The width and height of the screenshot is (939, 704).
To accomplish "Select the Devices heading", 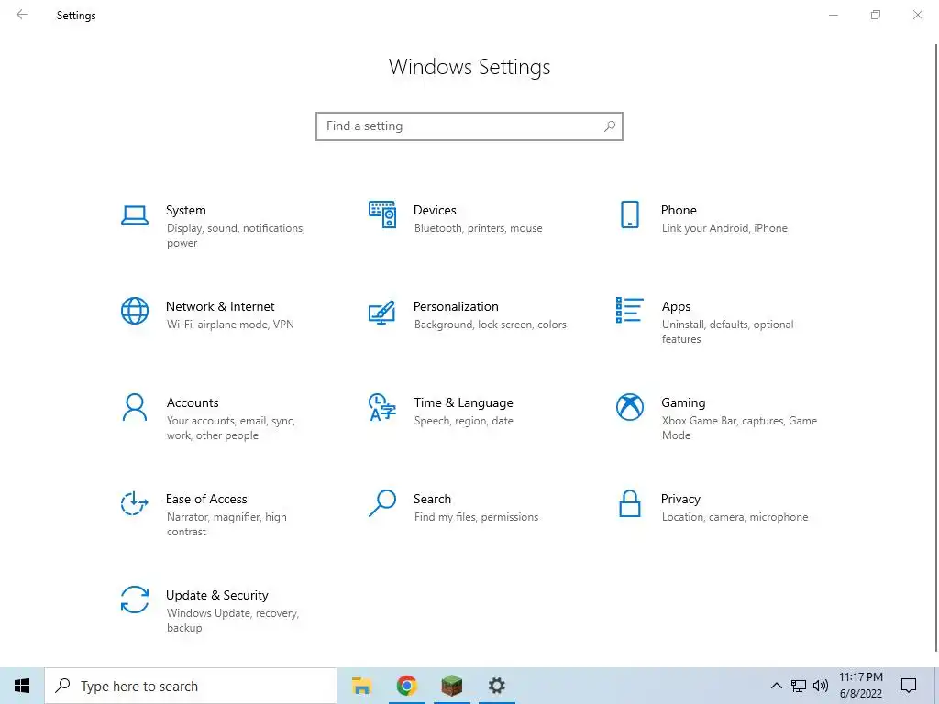I will tap(435, 210).
